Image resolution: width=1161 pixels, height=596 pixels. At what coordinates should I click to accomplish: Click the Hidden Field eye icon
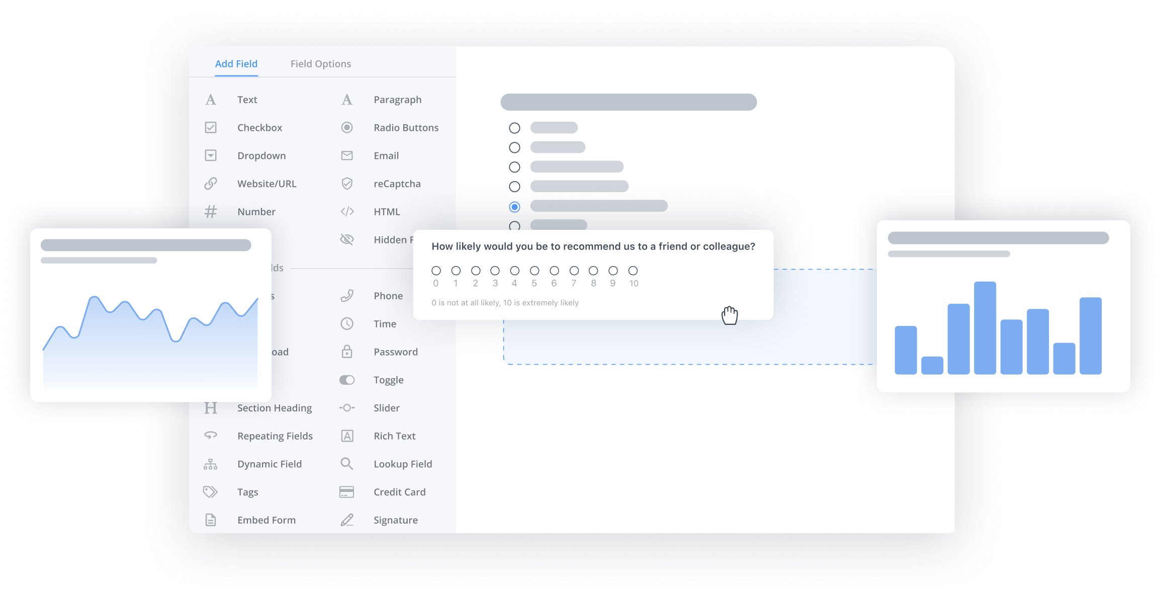tap(347, 239)
